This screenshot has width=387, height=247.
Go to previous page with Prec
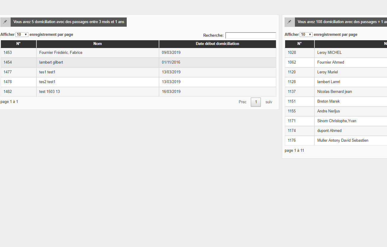click(x=243, y=102)
